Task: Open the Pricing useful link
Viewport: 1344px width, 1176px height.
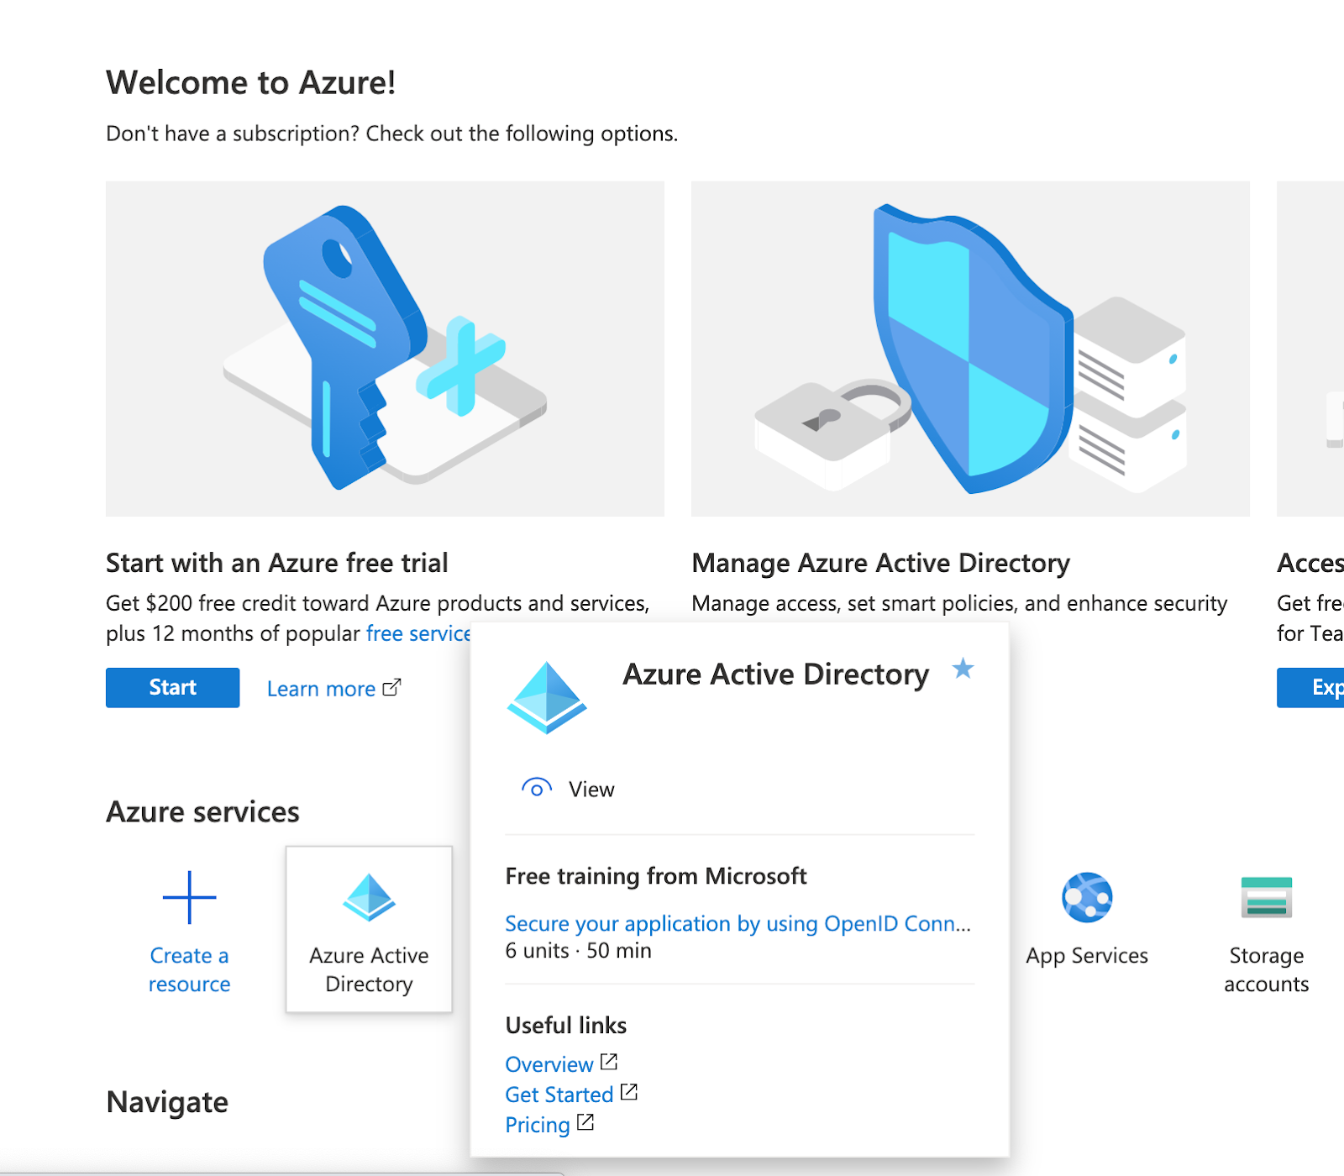Action: [538, 1125]
